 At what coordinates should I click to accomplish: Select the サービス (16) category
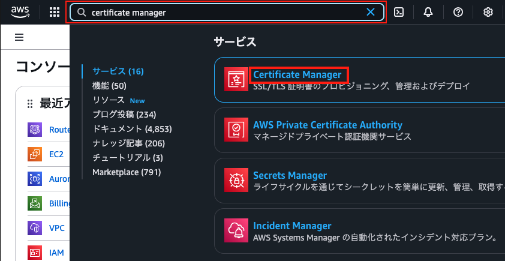[118, 71]
